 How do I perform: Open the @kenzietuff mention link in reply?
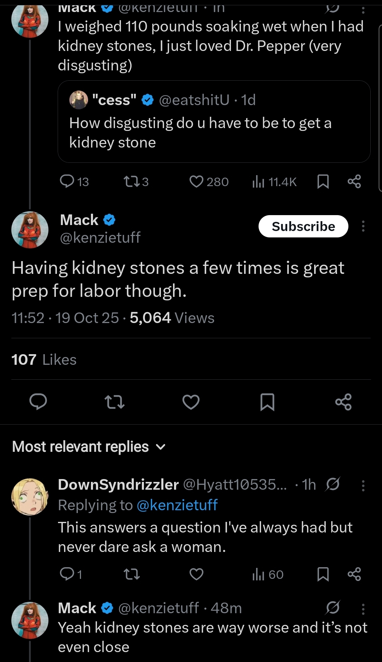click(177, 505)
